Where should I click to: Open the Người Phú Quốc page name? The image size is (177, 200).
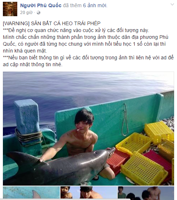(x=41, y=5)
